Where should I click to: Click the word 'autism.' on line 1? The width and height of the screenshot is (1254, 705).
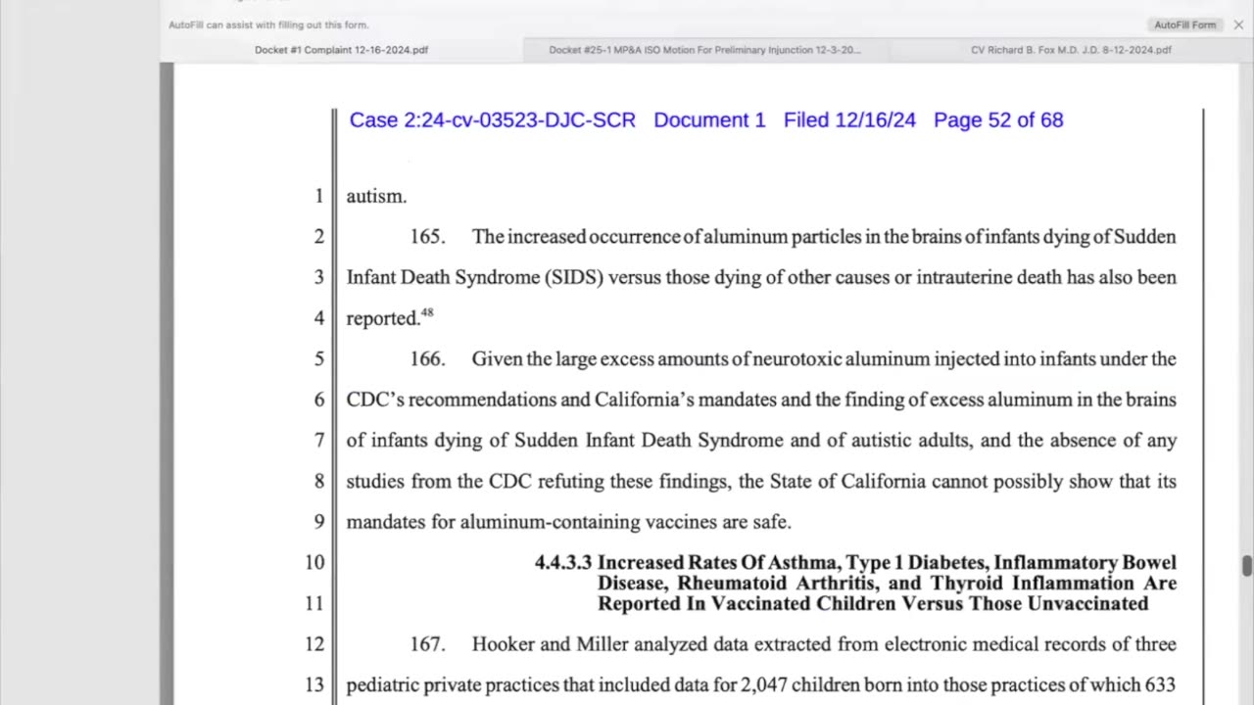click(x=376, y=196)
